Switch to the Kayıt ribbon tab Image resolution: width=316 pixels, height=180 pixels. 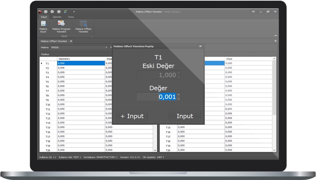44,17
